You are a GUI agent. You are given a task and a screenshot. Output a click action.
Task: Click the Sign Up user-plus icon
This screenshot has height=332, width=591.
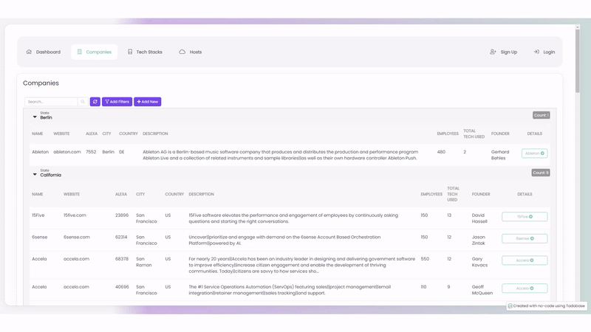coord(493,52)
